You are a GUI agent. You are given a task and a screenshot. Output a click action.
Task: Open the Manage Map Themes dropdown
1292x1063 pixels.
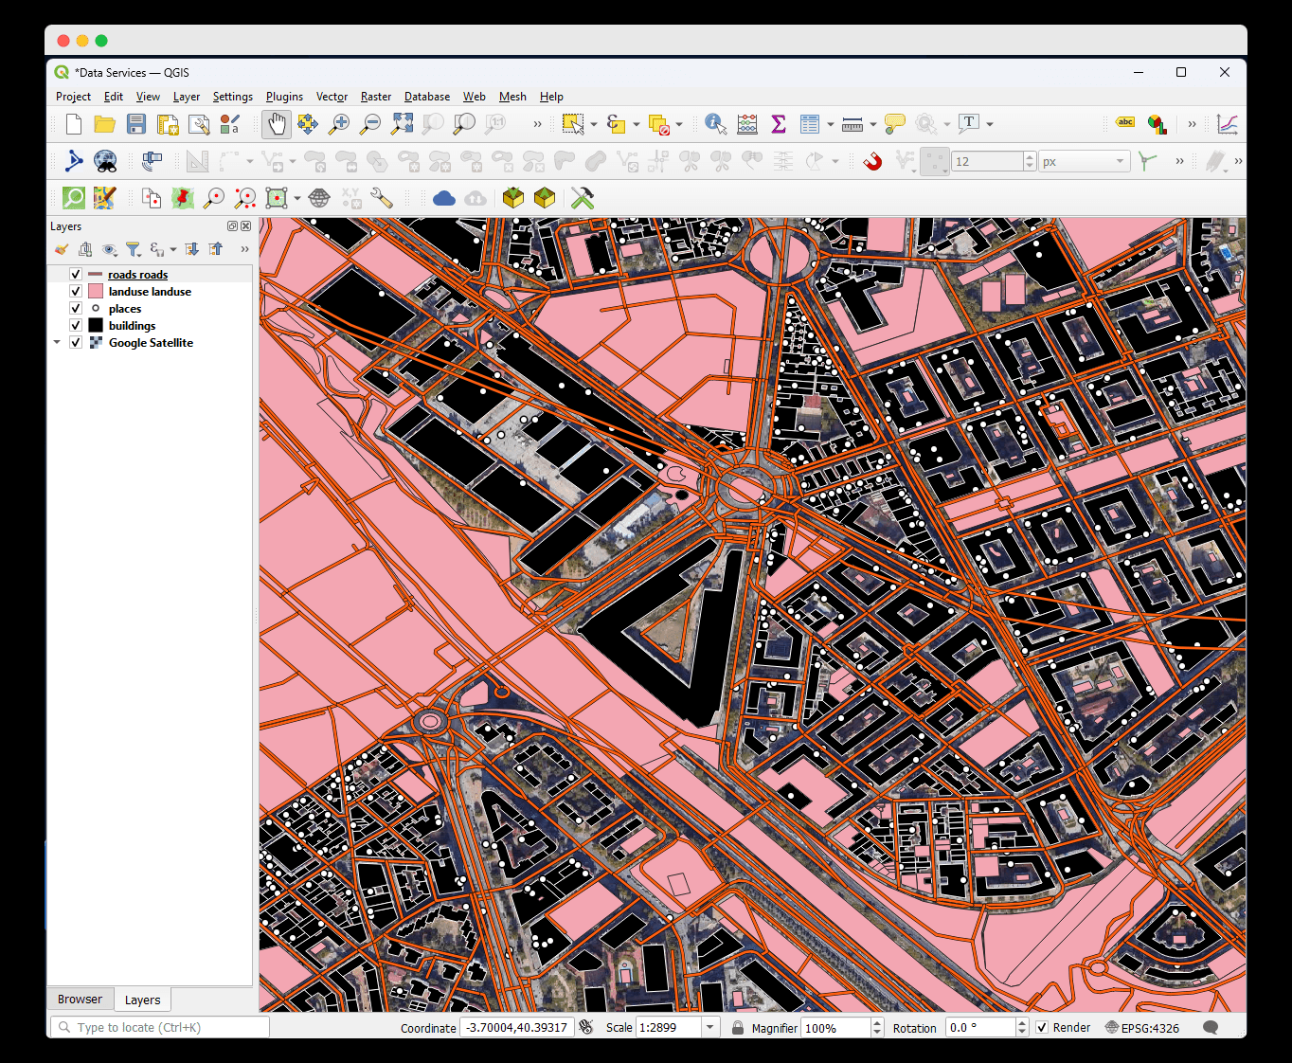pos(110,249)
